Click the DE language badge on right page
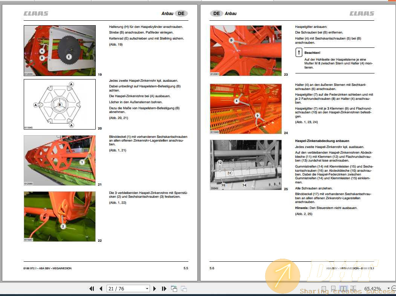The image size is (396, 296). point(216,14)
